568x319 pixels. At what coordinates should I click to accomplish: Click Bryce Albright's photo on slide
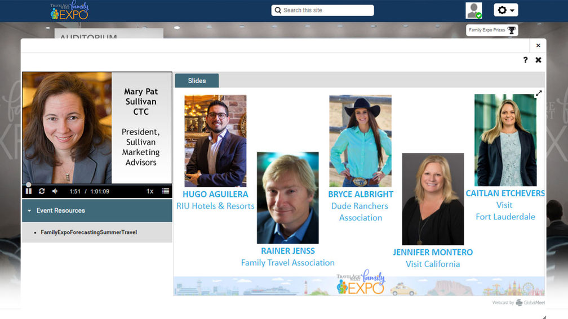(x=361, y=141)
